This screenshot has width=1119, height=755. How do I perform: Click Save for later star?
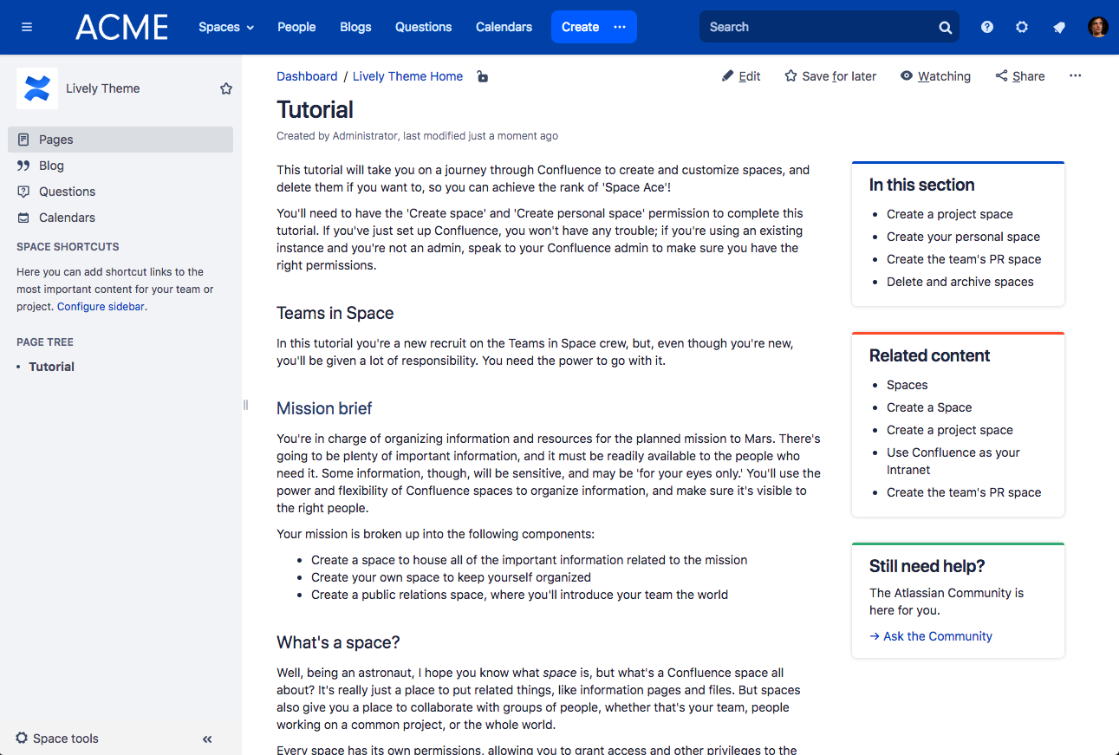830,76
